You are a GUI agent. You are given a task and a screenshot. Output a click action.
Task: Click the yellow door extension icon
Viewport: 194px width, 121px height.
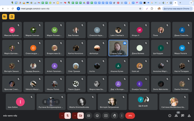12,17
